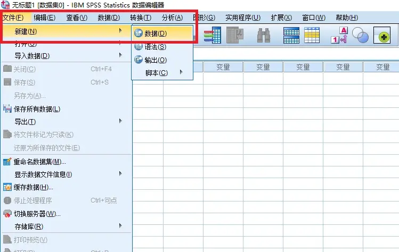Choose 数据(D) in the 新建 submenu
Viewport: 399px width, 252px height.
coord(162,33)
